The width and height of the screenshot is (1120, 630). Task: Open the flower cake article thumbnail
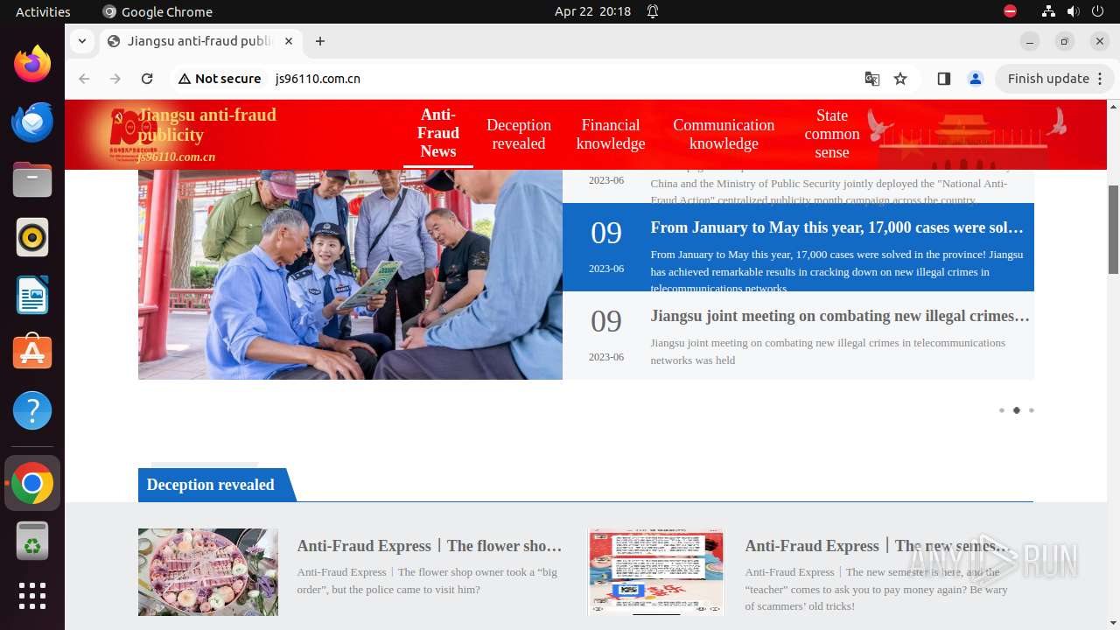(208, 571)
